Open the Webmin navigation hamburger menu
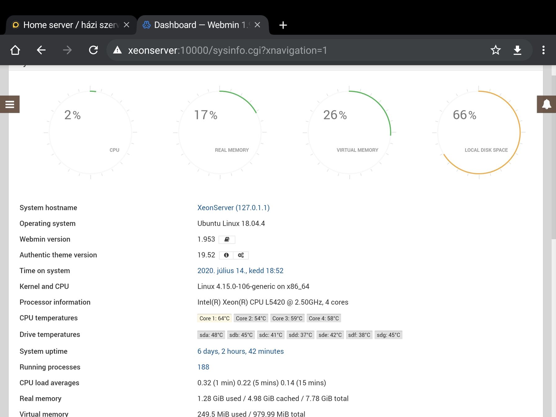This screenshot has width=556, height=417. (10, 104)
